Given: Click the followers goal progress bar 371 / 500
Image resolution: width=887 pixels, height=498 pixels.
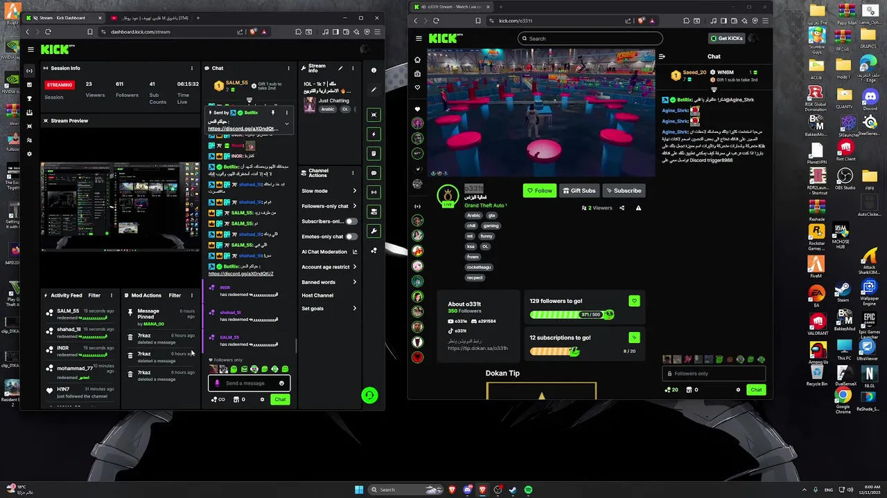Looking at the screenshot, I should coord(572,315).
